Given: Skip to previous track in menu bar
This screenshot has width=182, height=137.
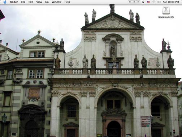Looking at the screenshot, I should pos(130,2).
